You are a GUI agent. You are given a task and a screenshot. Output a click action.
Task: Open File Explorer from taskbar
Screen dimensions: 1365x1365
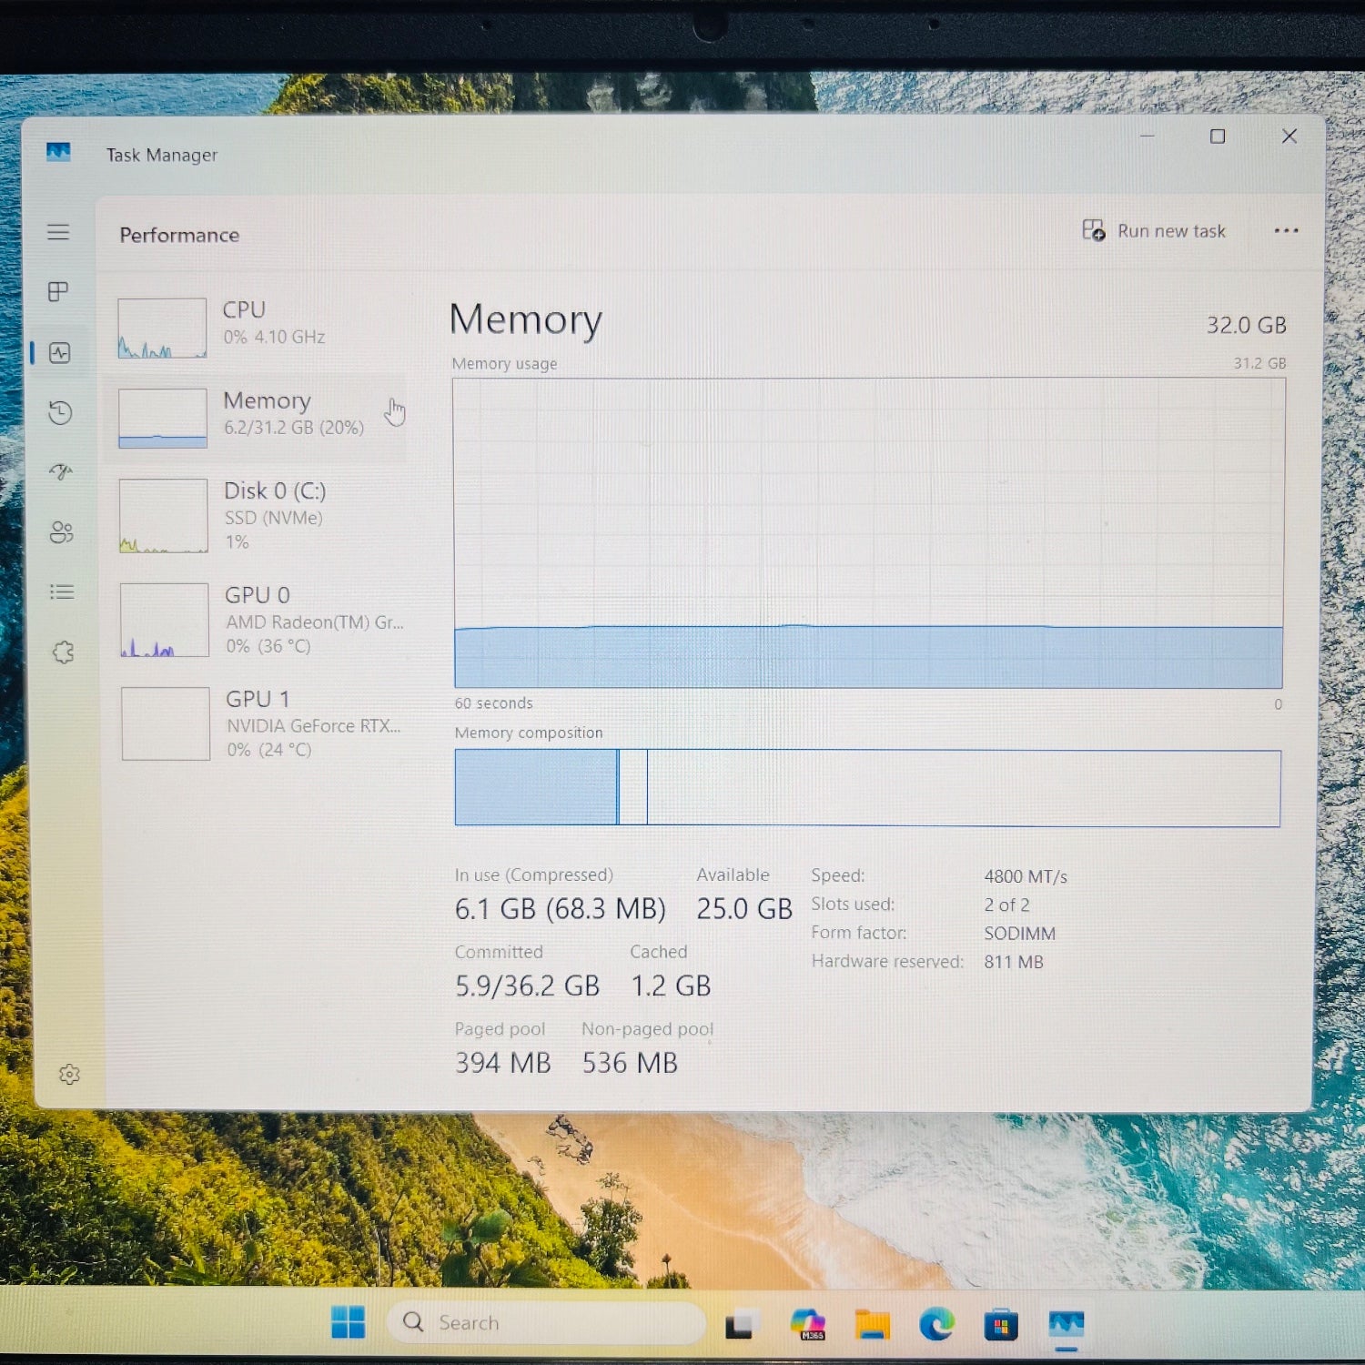(x=872, y=1324)
